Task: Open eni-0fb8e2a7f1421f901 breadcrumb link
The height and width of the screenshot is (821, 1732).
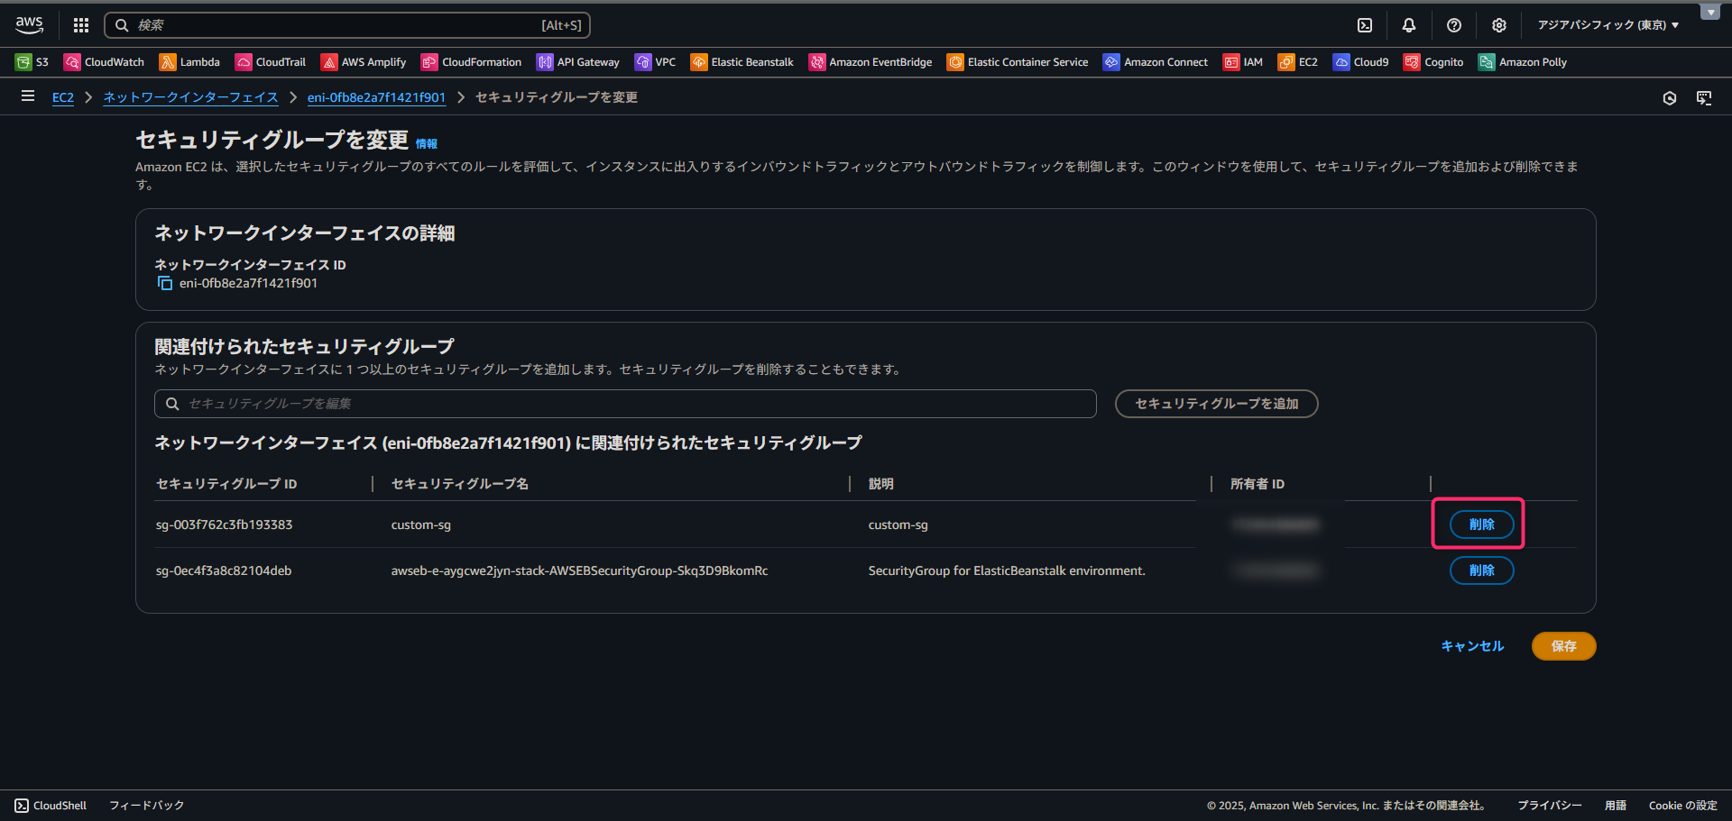Action: (x=376, y=97)
